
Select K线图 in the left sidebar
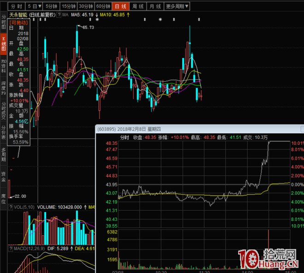(4, 44)
